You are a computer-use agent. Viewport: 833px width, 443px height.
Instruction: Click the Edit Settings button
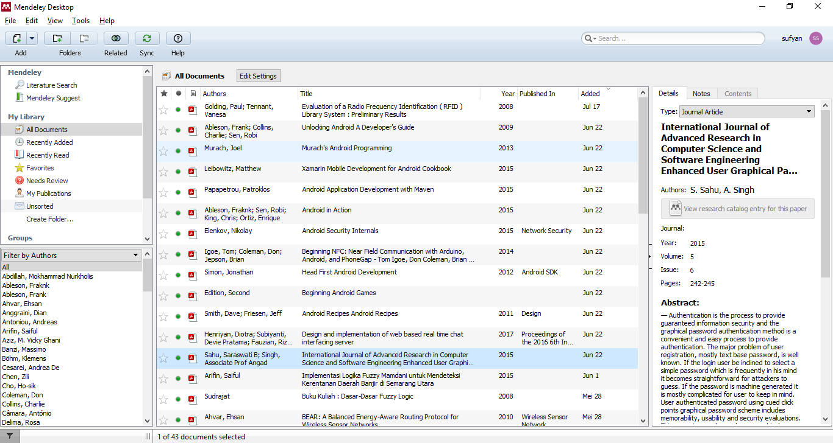pyautogui.click(x=259, y=76)
